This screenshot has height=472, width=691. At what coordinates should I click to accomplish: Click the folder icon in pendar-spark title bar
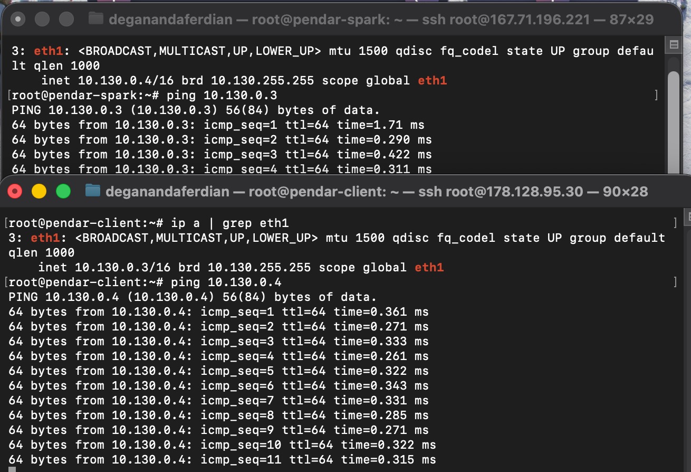(95, 20)
